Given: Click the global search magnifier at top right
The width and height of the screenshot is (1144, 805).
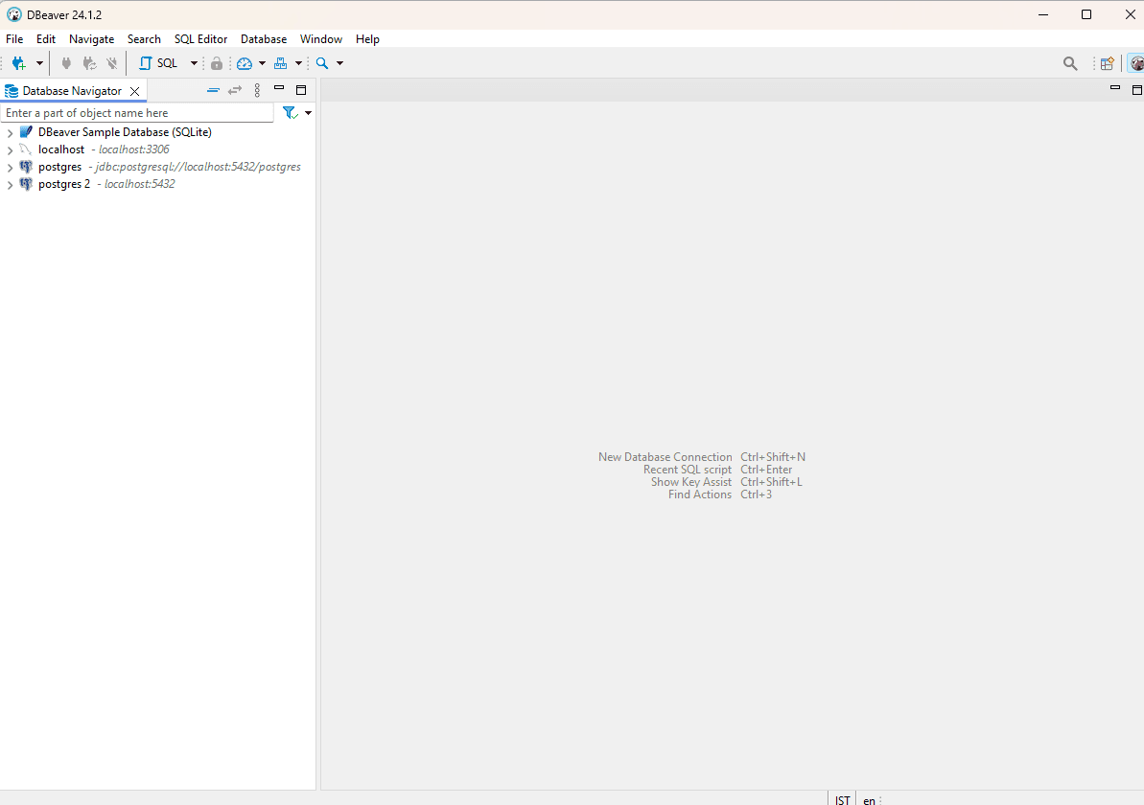Looking at the screenshot, I should (1069, 64).
